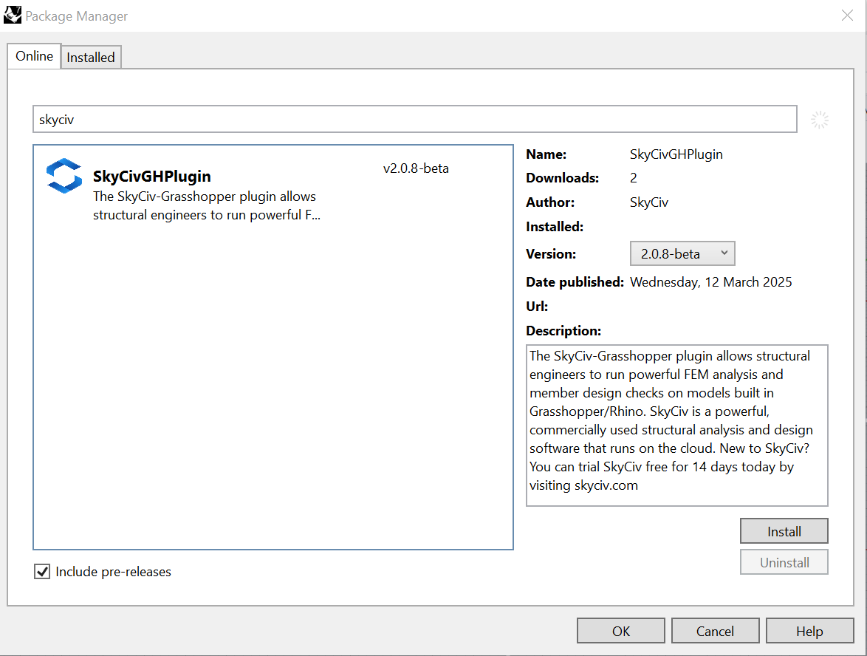Click the date Wednesday, 12 March 2025
The width and height of the screenshot is (867, 656).
point(710,282)
